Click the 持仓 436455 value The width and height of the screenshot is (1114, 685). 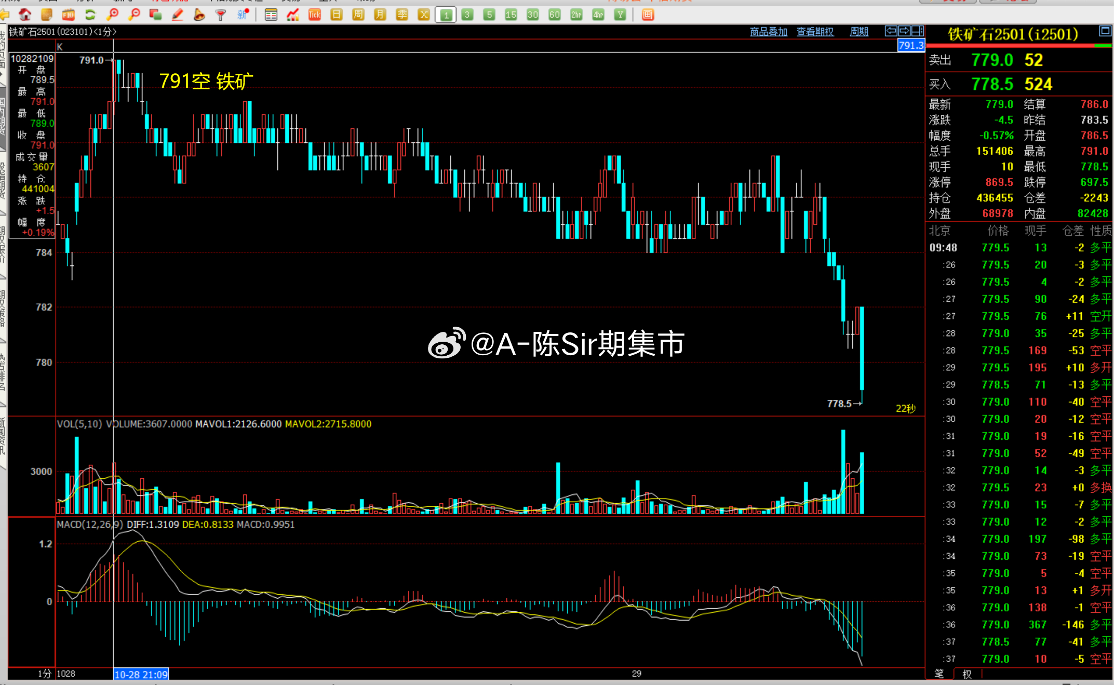[995, 198]
